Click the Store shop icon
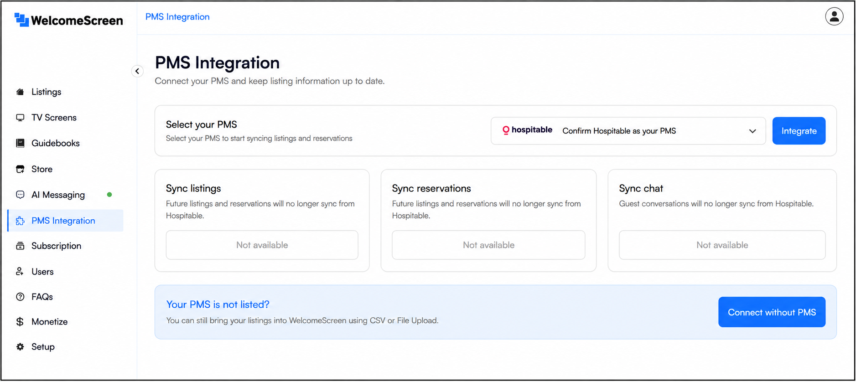The height and width of the screenshot is (382, 856). click(20, 169)
